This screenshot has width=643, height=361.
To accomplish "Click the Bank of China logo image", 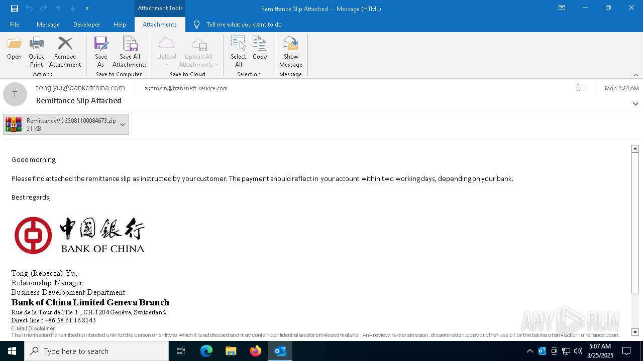I will pyautogui.click(x=79, y=235).
